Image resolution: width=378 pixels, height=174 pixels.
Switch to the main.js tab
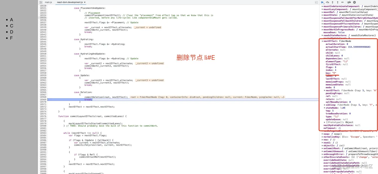pos(48,2)
